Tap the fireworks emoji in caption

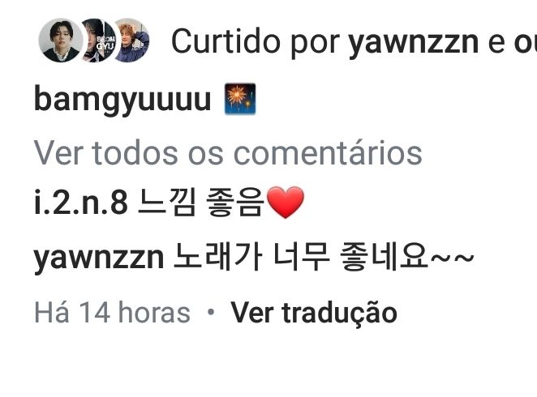click(240, 99)
